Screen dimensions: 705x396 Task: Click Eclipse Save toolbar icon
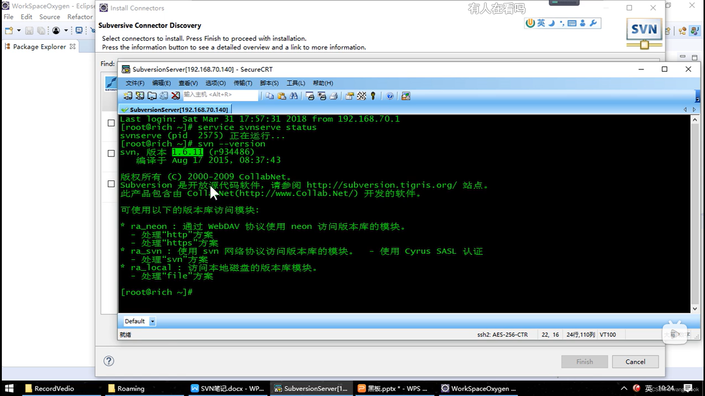29,31
